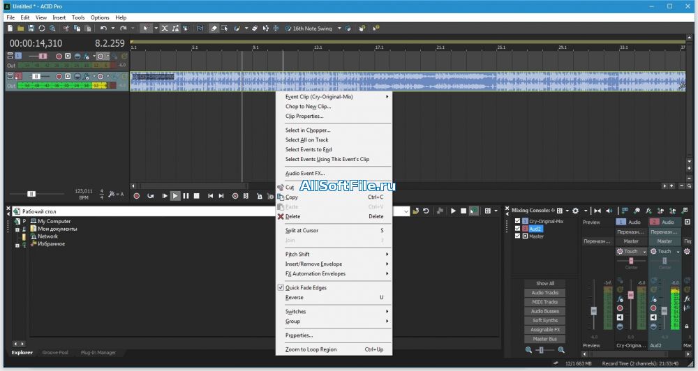The height and width of the screenshot is (371, 698).
Task: Zoom out Mixing Console channel width
Action: pyautogui.click(x=528, y=350)
